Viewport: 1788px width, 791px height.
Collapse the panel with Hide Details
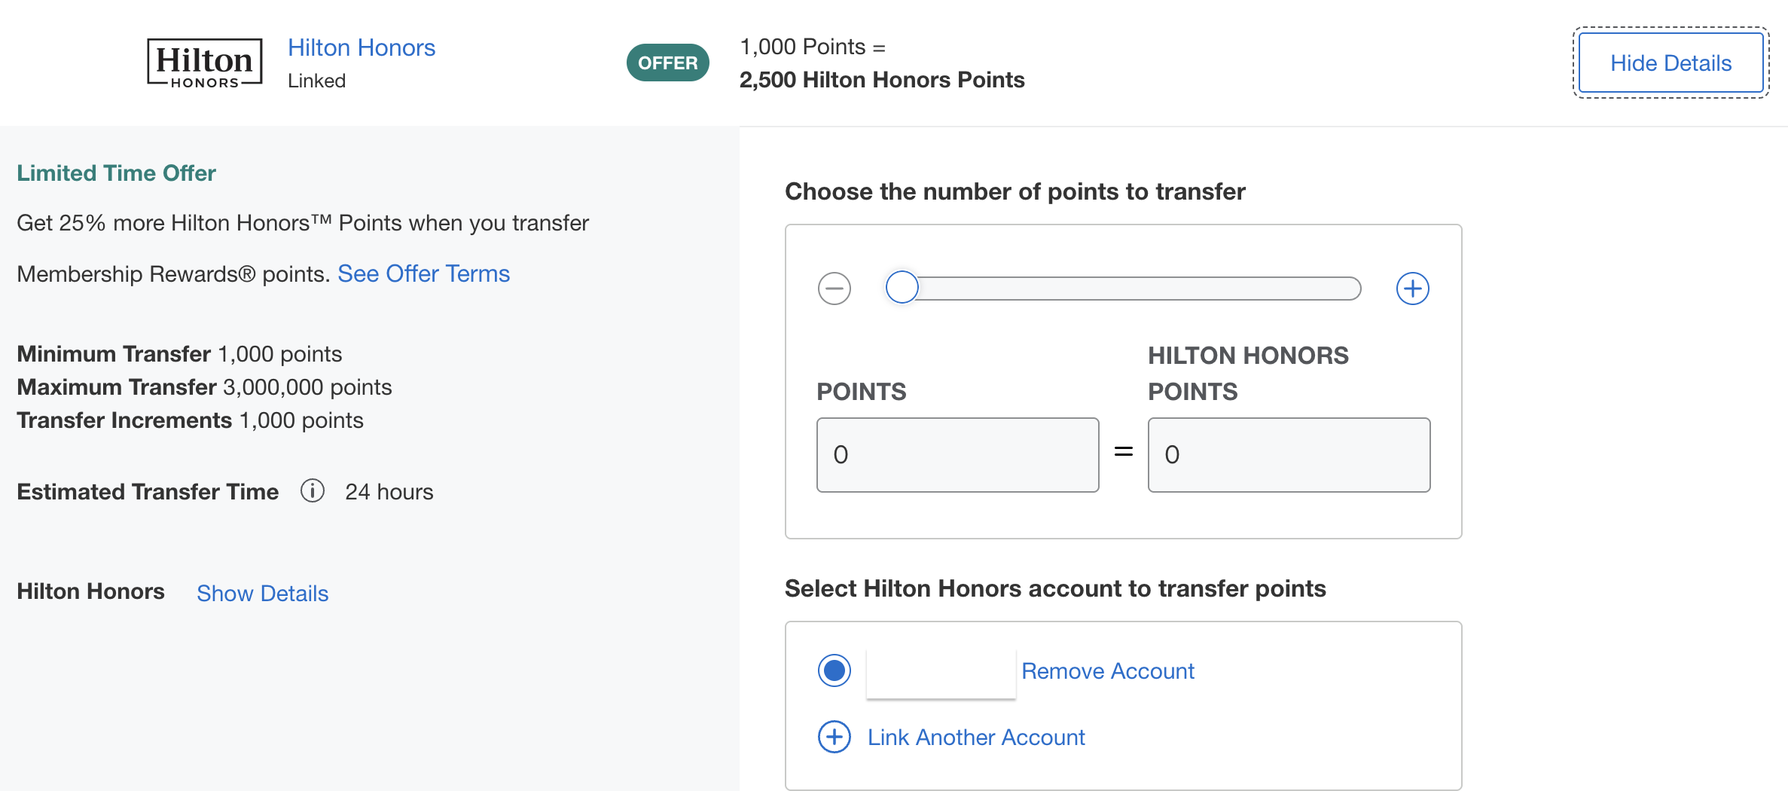(x=1671, y=63)
